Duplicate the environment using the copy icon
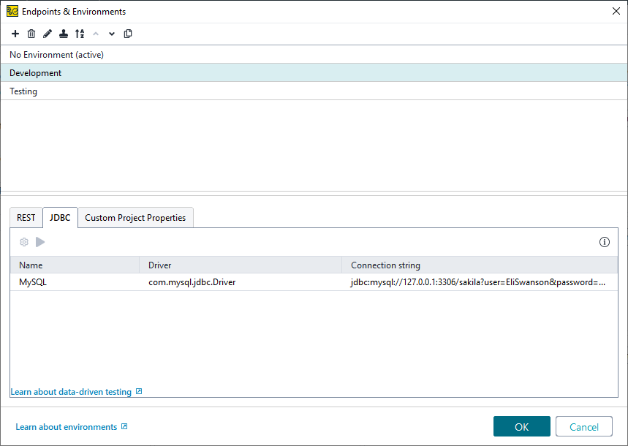This screenshot has height=446, width=628. click(128, 34)
